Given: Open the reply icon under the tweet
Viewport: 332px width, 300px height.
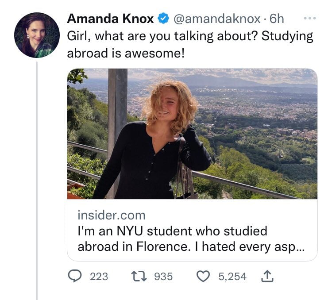Looking at the screenshot, I should click(x=75, y=277).
